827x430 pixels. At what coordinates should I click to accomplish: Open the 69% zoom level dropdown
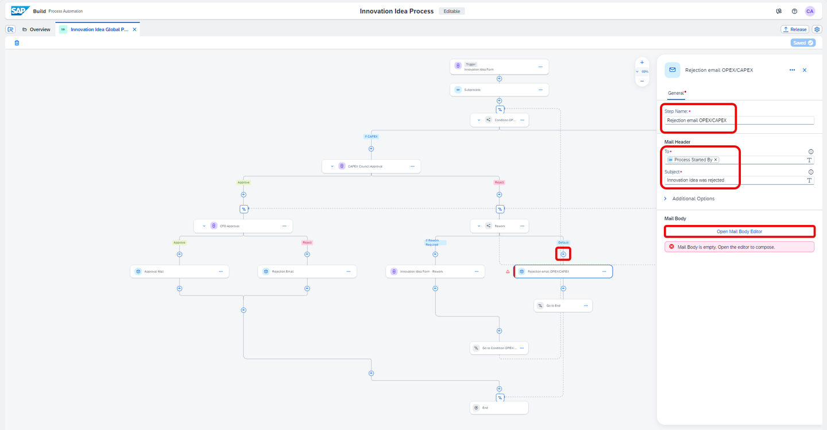[x=642, y=72]
